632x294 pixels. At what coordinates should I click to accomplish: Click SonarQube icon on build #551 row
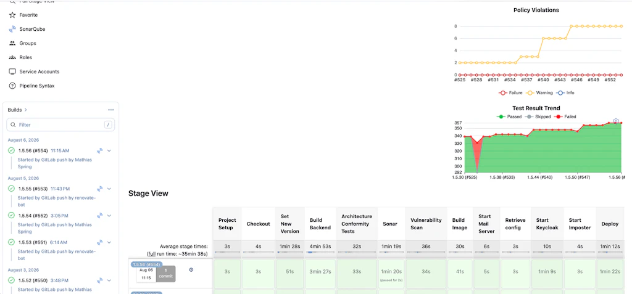99,242
